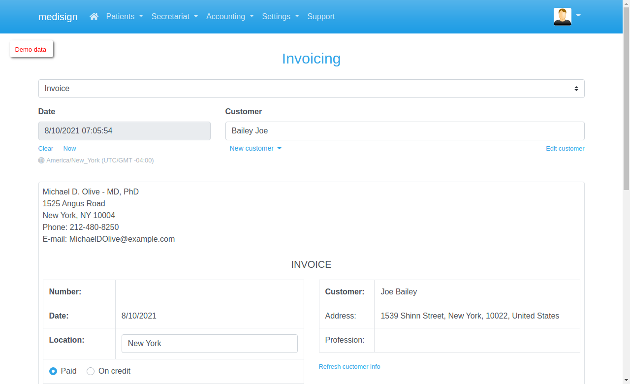The image size is (630, 384).
Task: Select the On credit radio button
Action: pyautogui.click(x=90, y=371)
